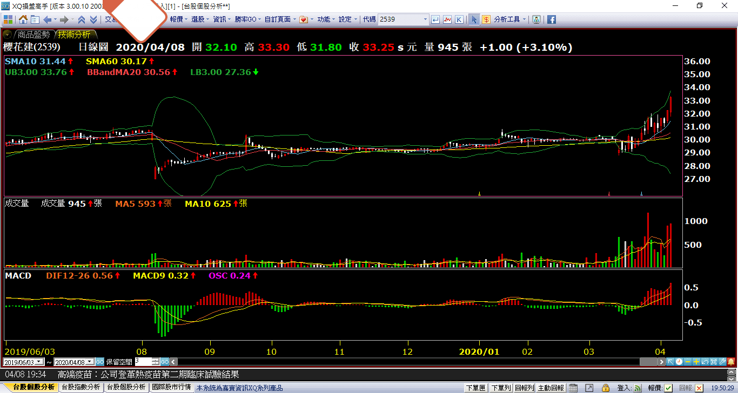Click the alert bell icon on chart
Viewport: 738px width, 393px height.
[x=732, y=362]
